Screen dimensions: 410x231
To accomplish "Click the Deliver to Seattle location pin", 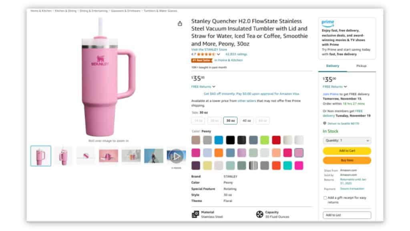I will (325, 124).
